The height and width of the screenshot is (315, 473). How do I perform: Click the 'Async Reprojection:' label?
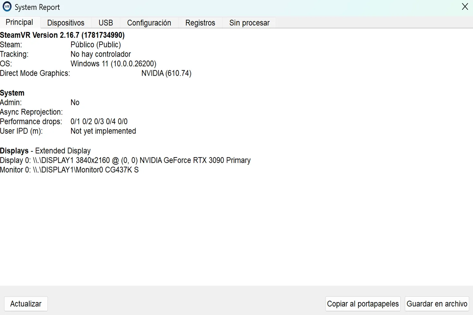(31, 112)
